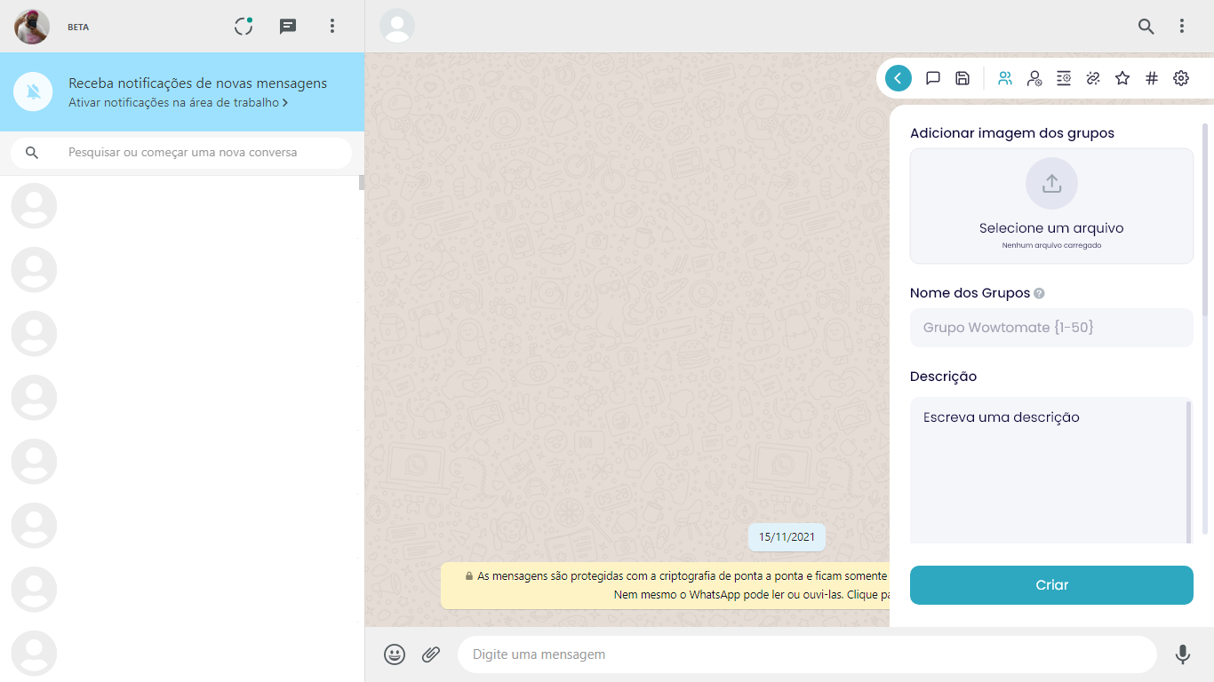Viewport: 1214px width, 682px height.
Task: Click the microphone voice message icon
Action: point(1183,654)
